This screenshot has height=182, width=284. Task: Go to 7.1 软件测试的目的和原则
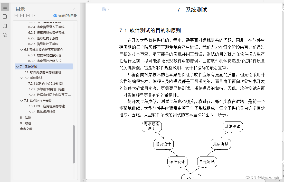pos(42,72)
